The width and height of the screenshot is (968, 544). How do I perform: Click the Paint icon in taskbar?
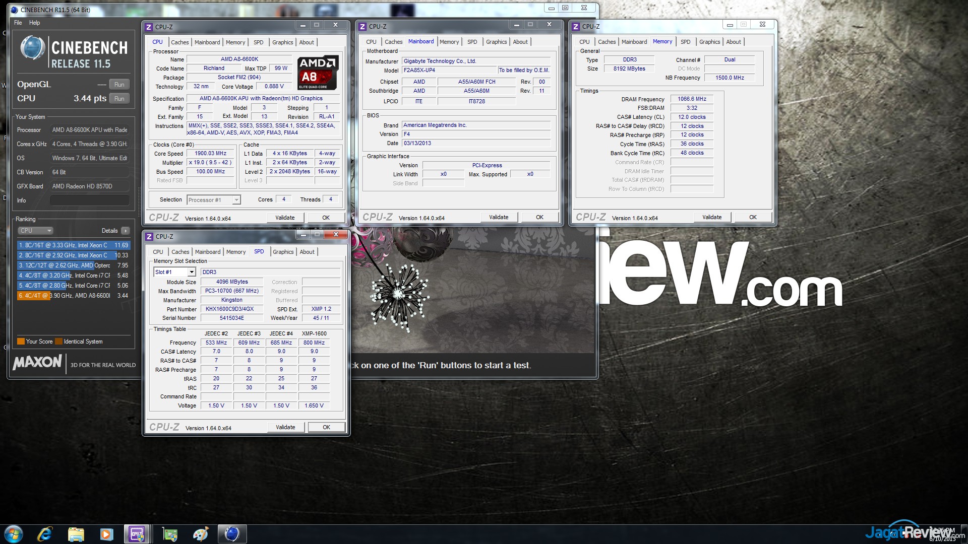201,533
